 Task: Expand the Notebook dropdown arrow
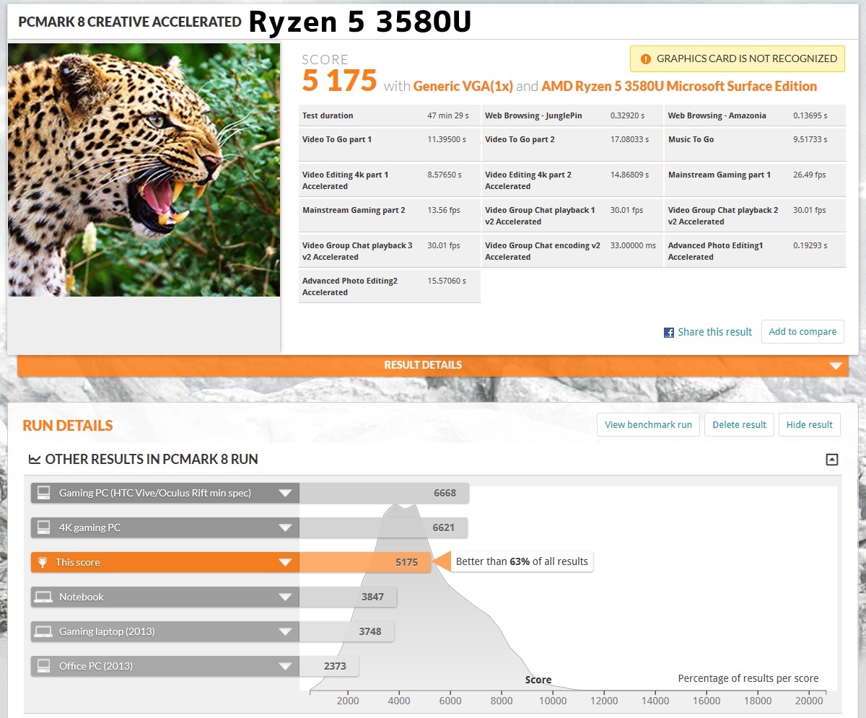click(x=286, y=597)
